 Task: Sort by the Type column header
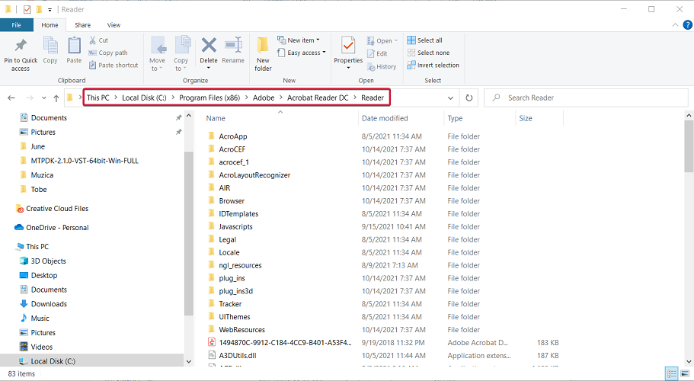[x=455, y=118]
